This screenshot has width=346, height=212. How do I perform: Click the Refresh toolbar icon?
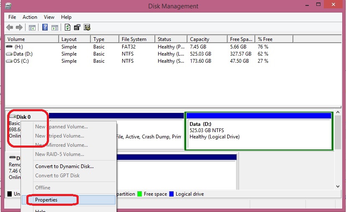pyautogui.click(x=67, y=28)
